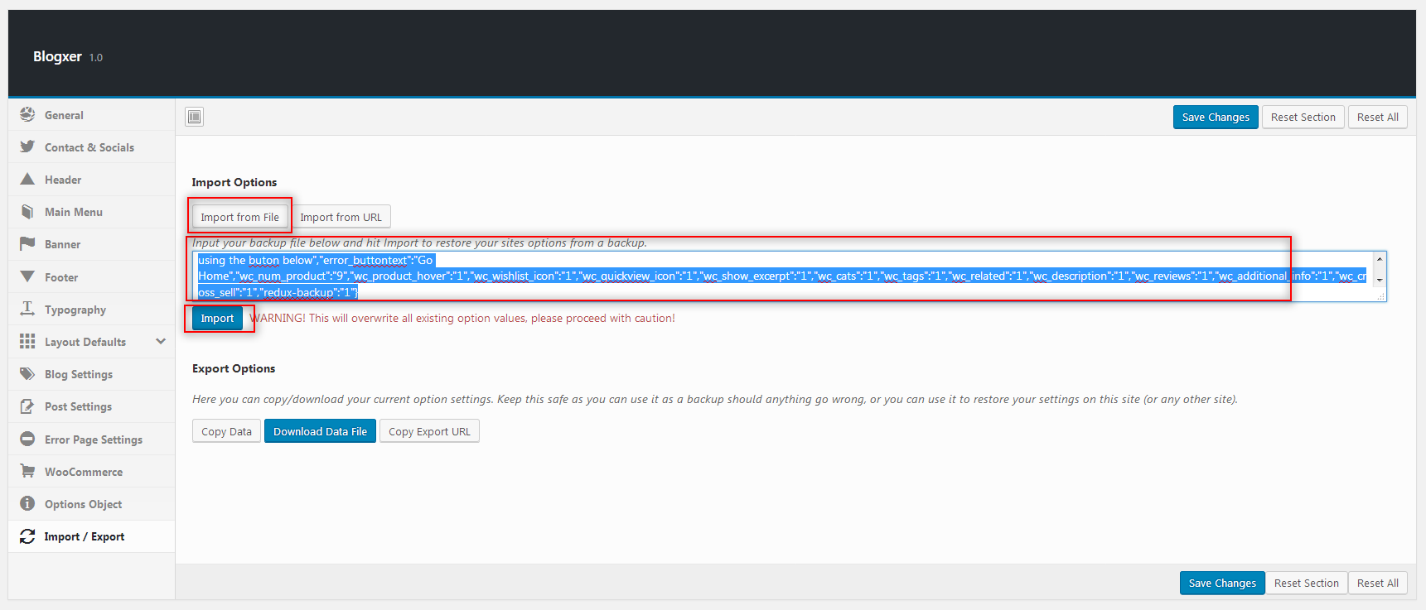Click the Footer down-triangle icon
The width and height of the screenshot is (1426, 610).
tap(27, 276)
